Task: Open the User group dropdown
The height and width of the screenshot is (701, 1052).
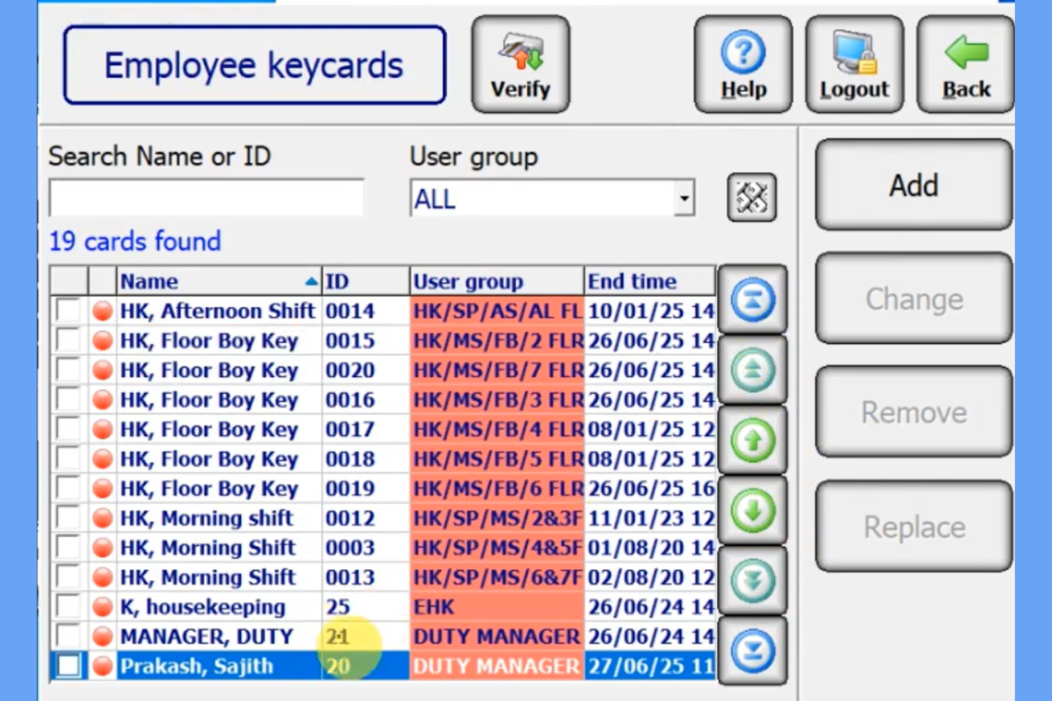Action: (x=684, y=198)
